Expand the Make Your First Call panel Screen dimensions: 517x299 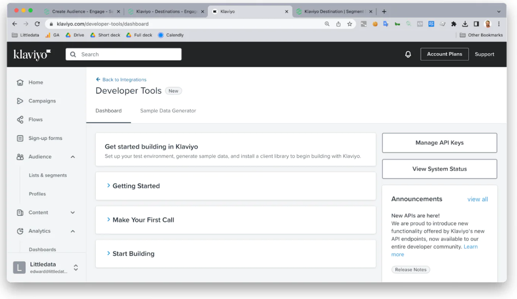click(x=143, y=220)
